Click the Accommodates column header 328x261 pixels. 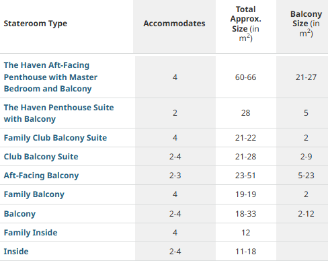pyautogui.click(x=174, y=24)
